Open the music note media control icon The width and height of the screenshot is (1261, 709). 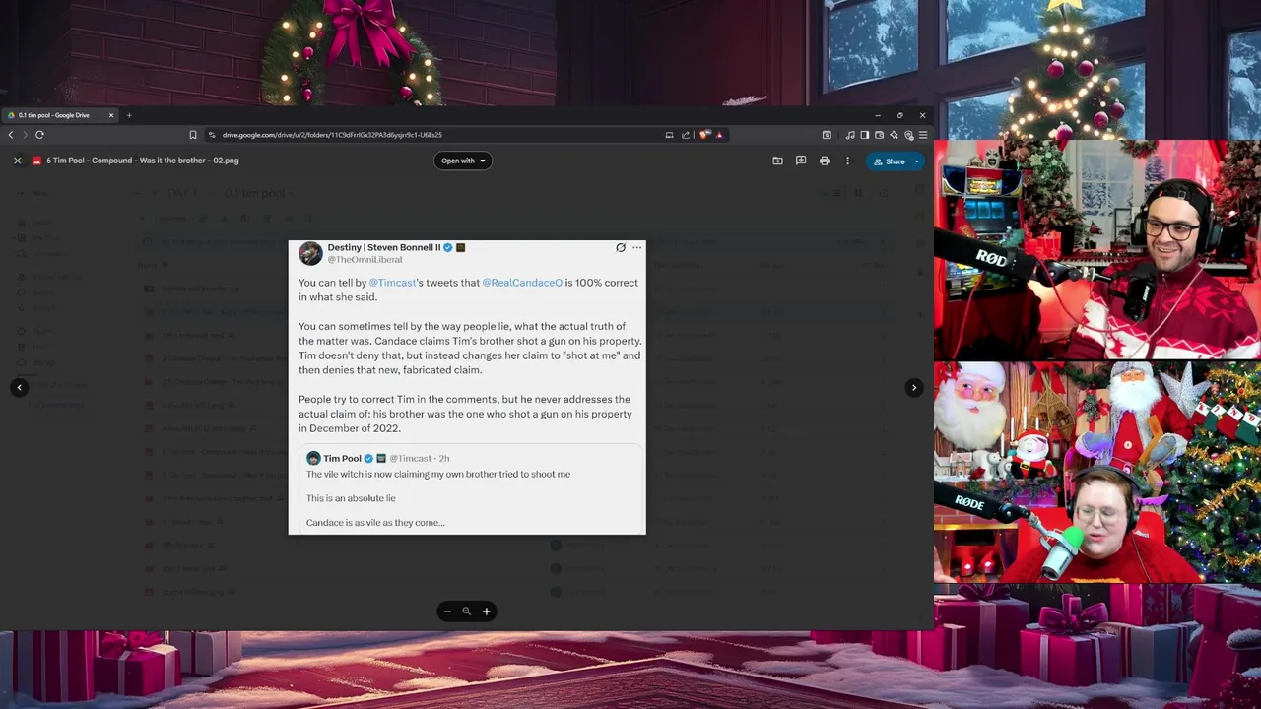[850, 135]
